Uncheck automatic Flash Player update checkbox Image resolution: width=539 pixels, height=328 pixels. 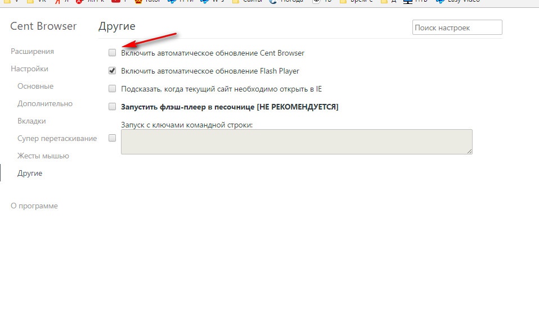point(113,71)
